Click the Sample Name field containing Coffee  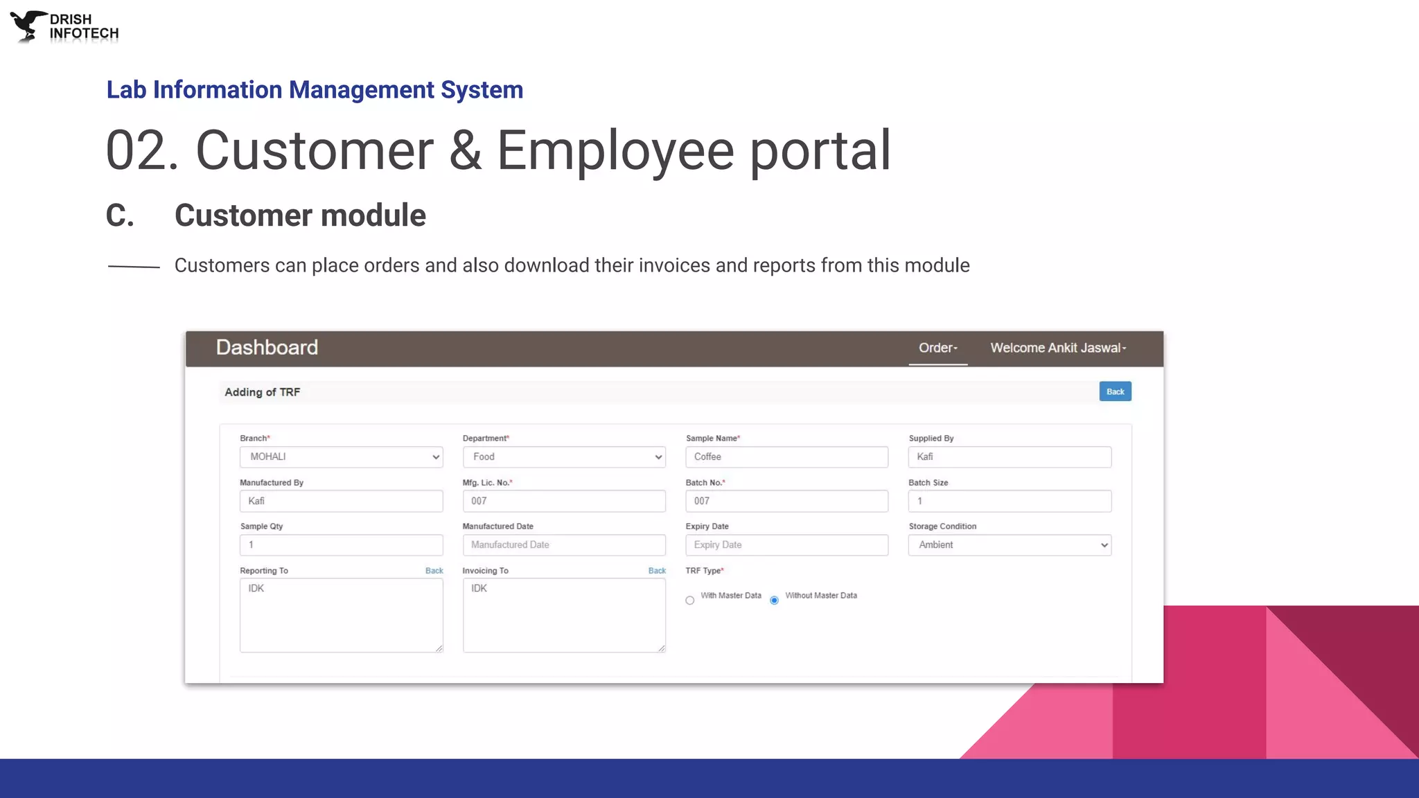point(787,457)
